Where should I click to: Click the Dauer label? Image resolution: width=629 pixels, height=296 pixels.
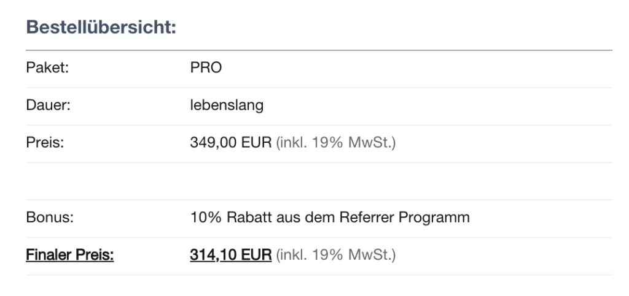click(x=49, y=105)
